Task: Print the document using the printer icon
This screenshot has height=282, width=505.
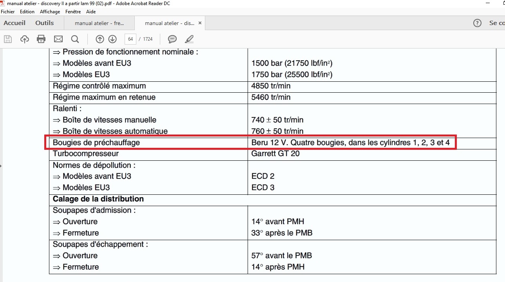Action: coord(41,39)
